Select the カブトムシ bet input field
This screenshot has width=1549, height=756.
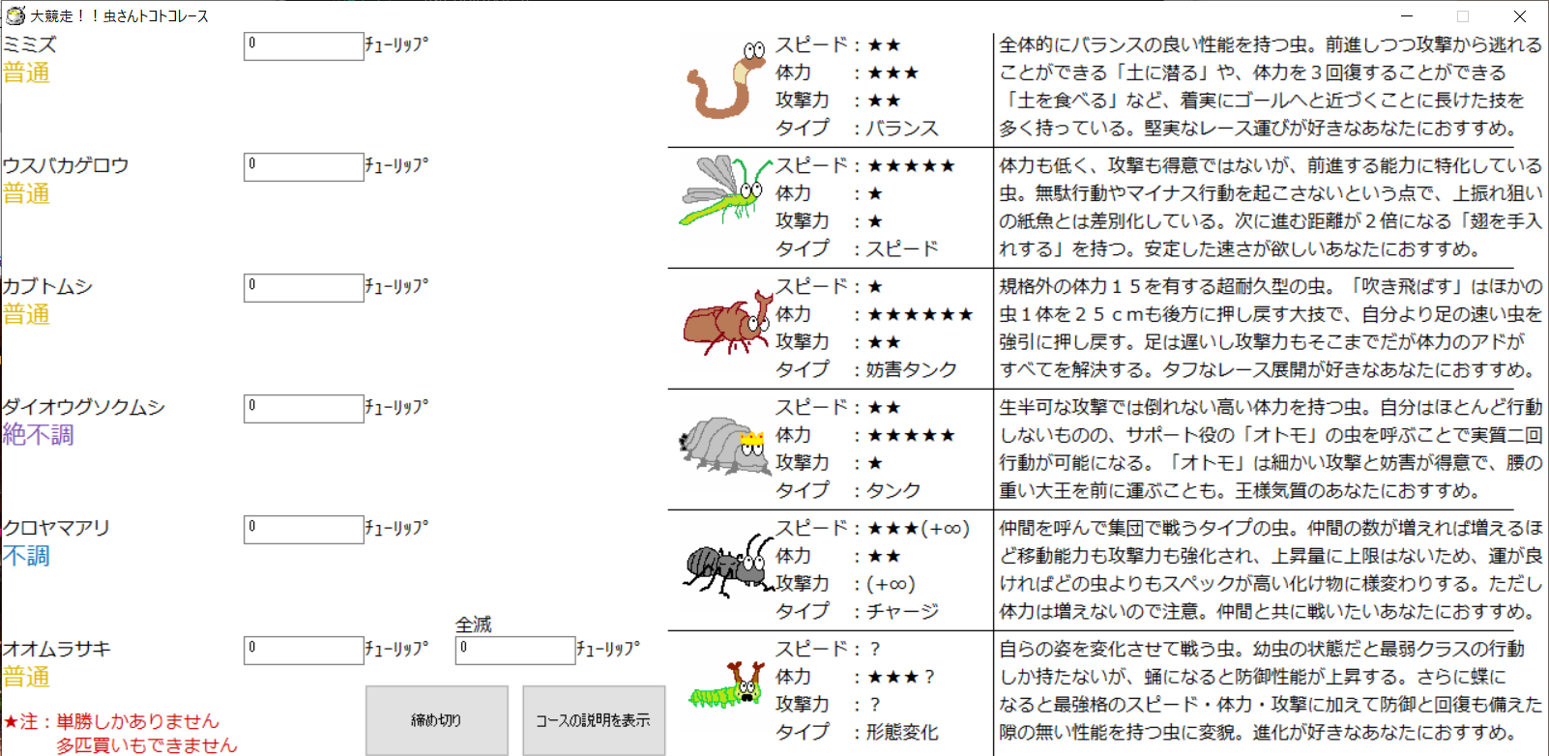(304, 287)
